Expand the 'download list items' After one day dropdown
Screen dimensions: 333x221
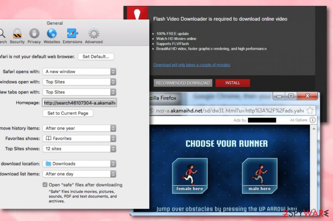point(79,174)
